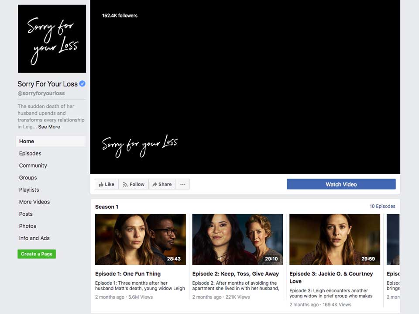View More Videos section

(34, 202)
